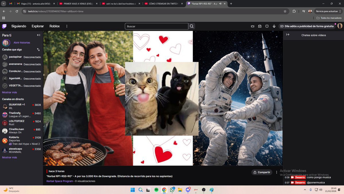The image size is (344, 194).
Task: Click the Compartir share button
Action: tap(262, 172)
